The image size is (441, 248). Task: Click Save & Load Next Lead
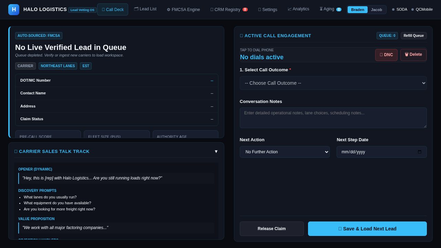coord(367,229)
